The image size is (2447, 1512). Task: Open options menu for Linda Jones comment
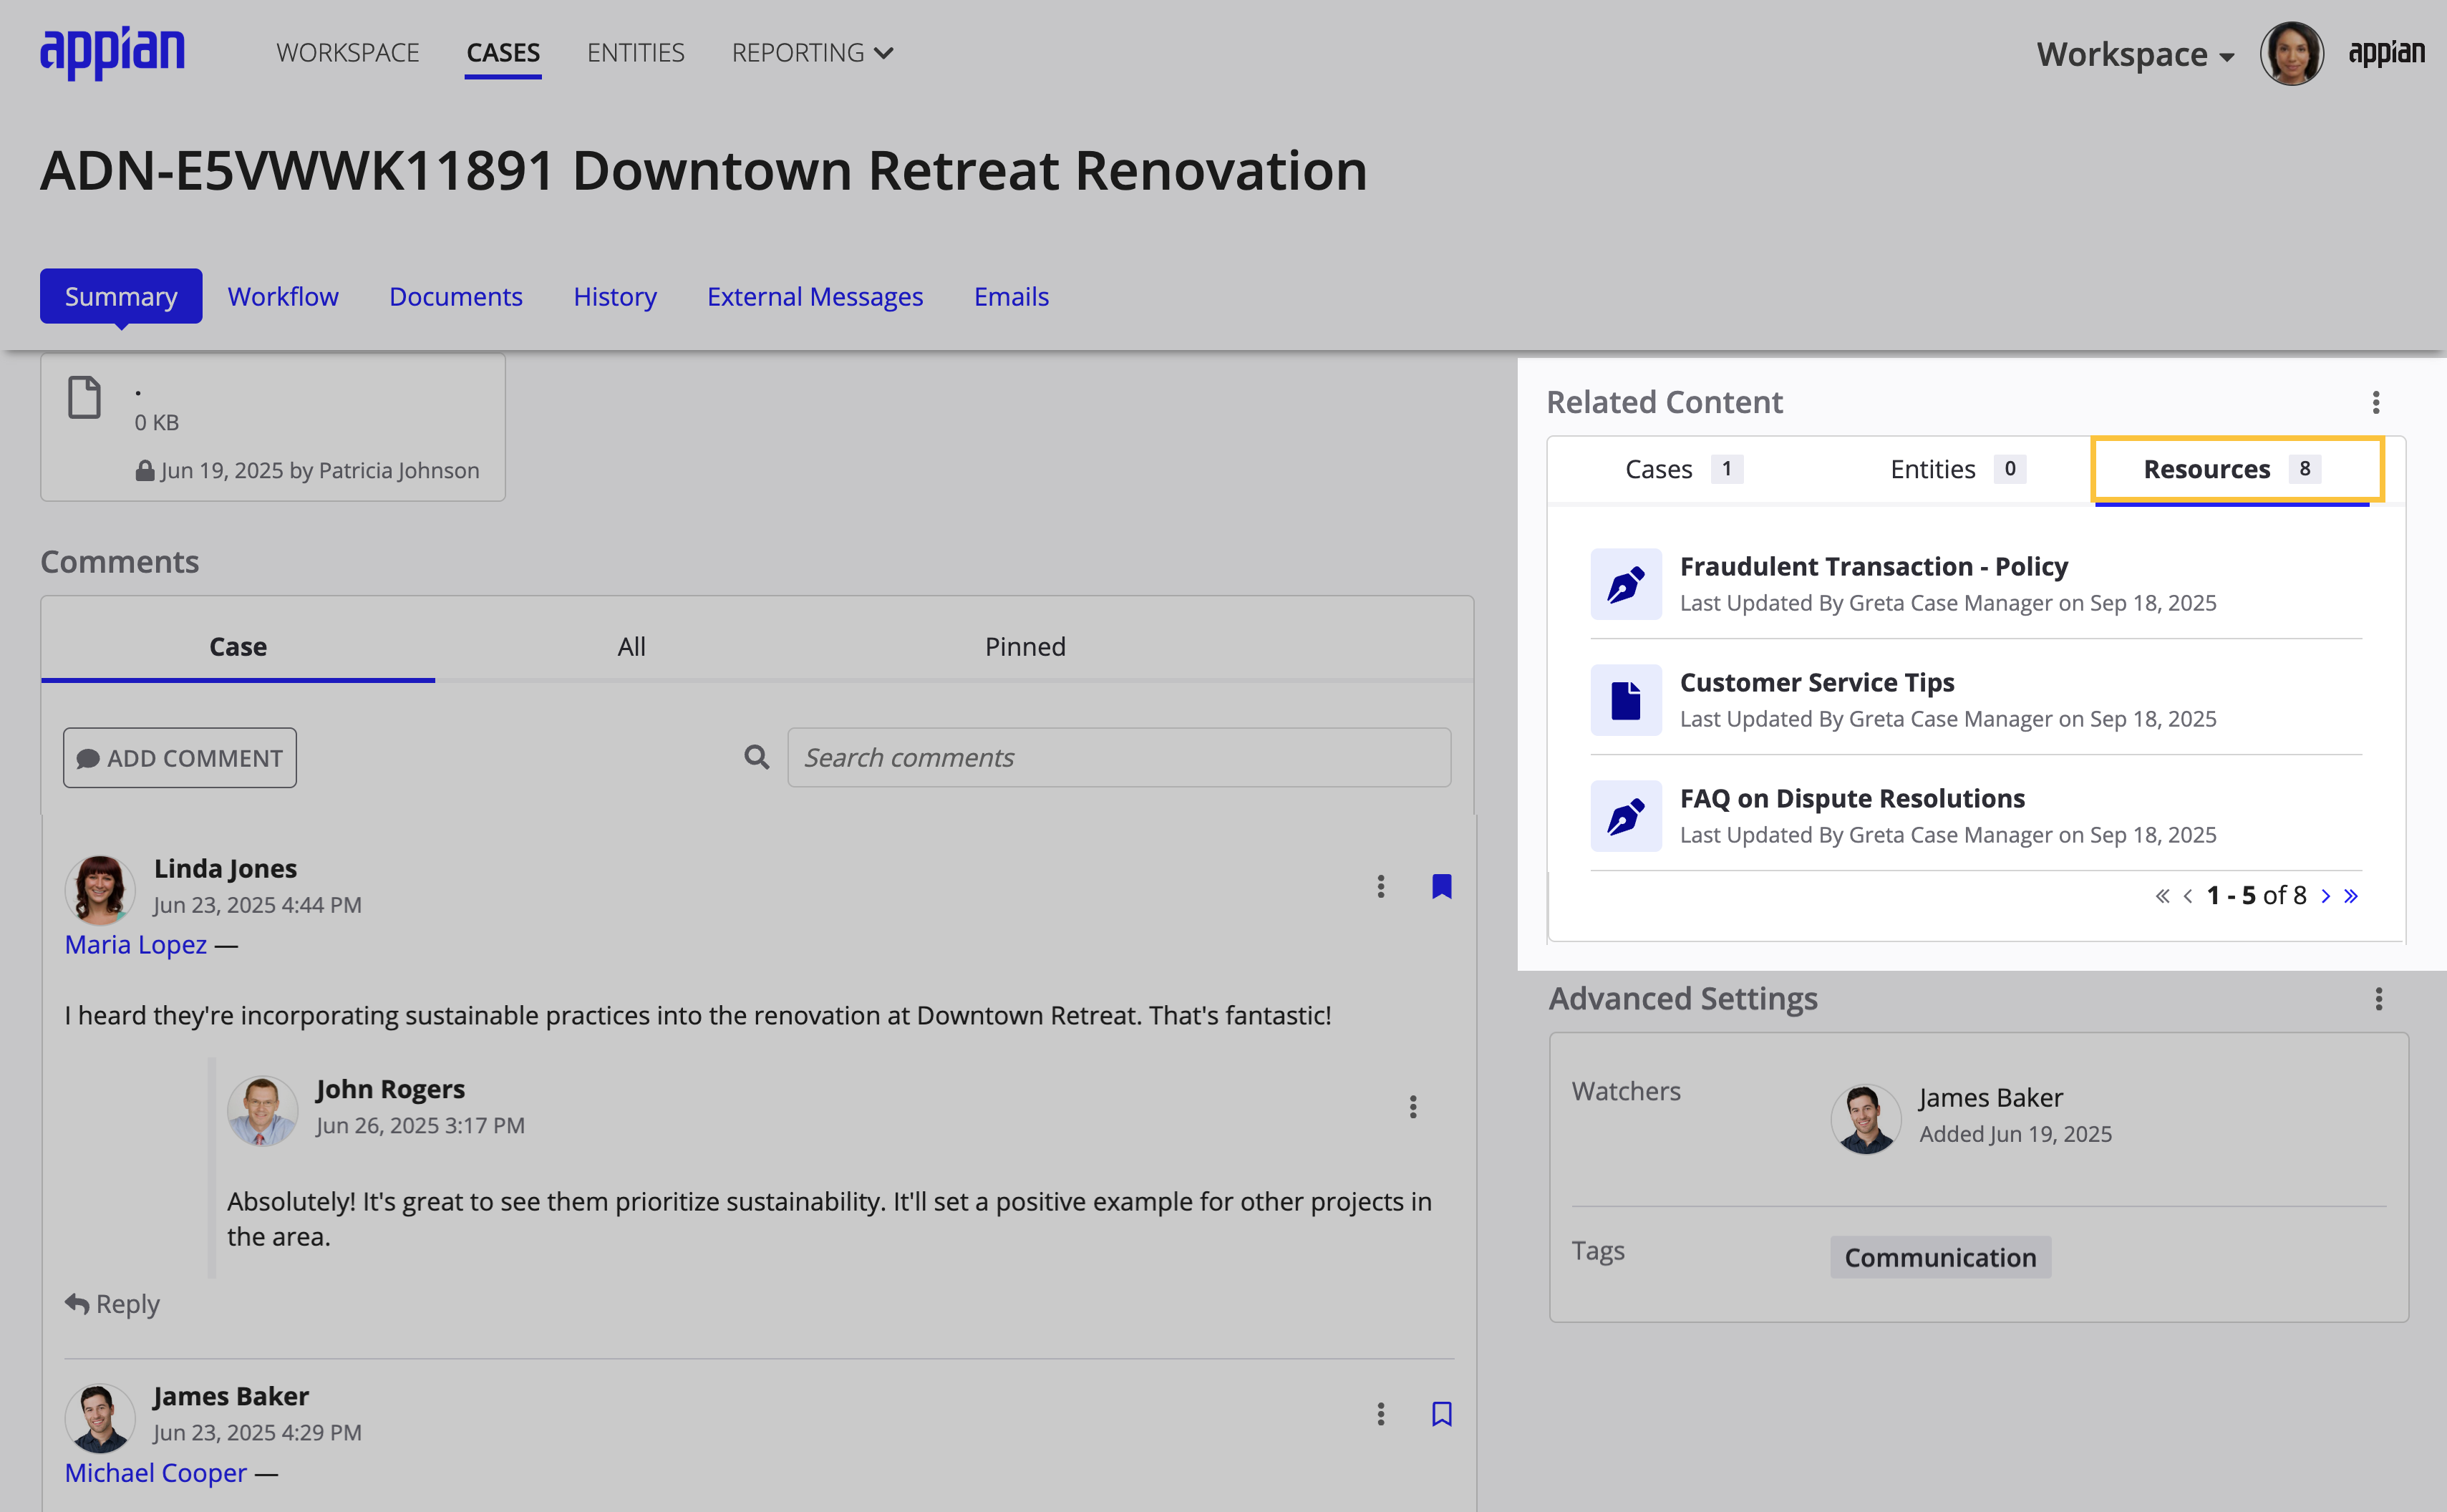pos(1380,886)
